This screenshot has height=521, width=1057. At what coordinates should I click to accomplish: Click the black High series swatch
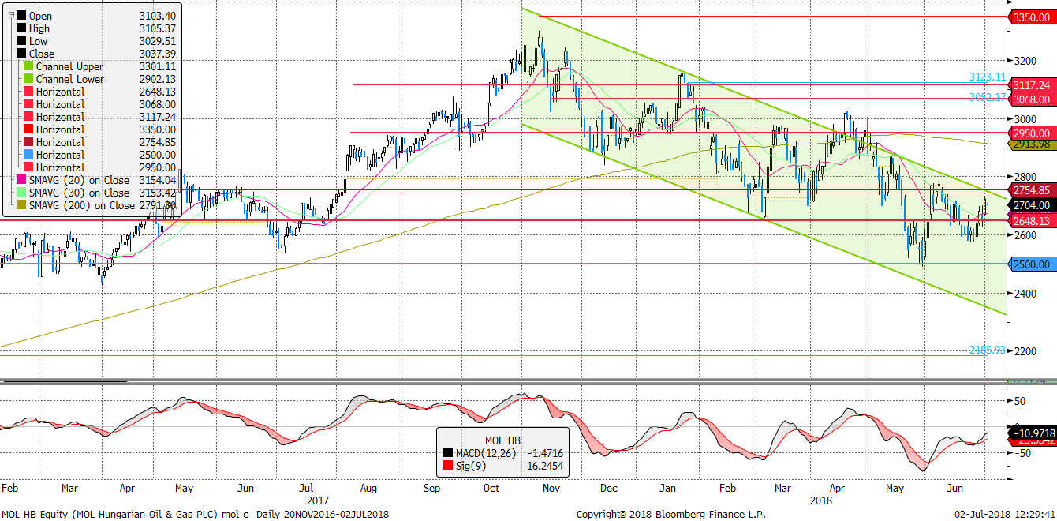pyautogui.click(x=21, y=28)
